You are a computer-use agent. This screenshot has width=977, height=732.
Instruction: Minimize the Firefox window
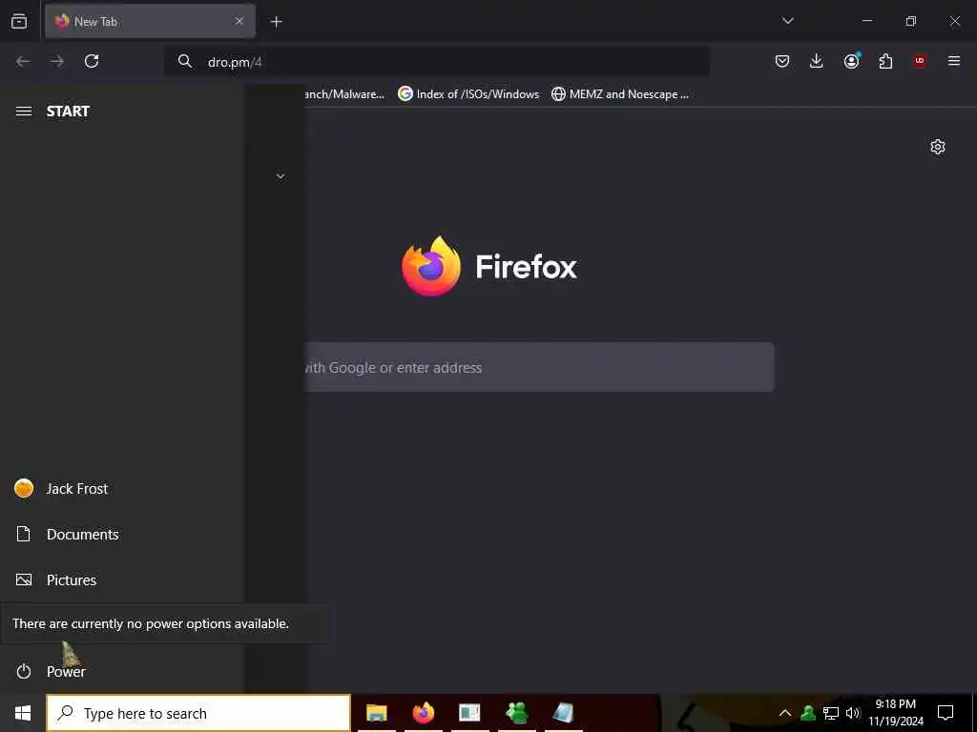pyautogui.click(x=866, y=21)
